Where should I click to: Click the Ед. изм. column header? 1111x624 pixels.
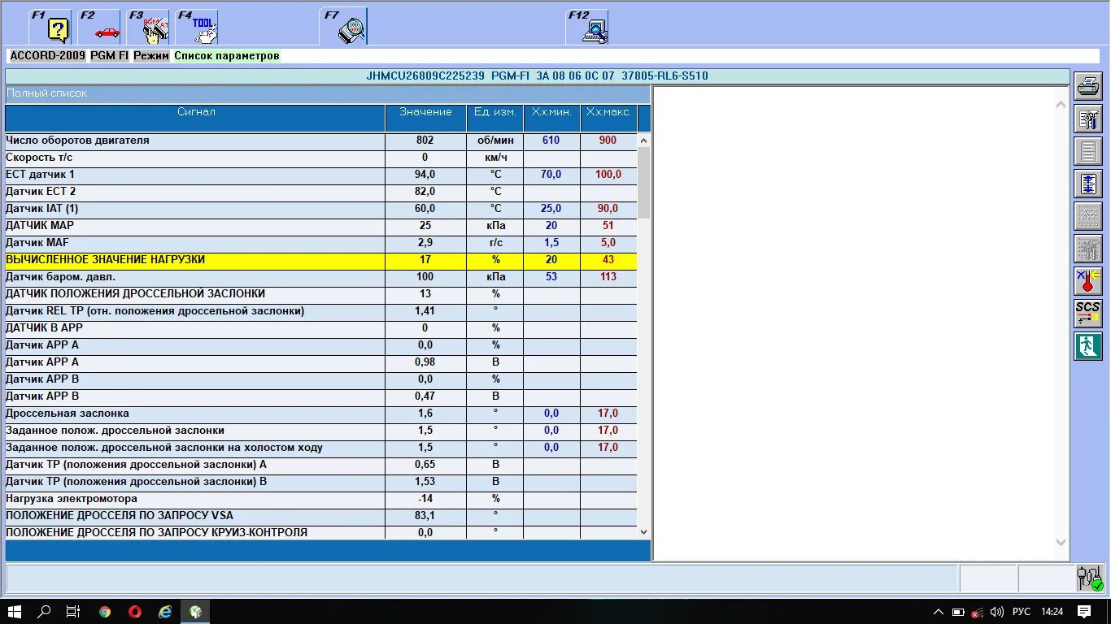(x=495, y=118)
